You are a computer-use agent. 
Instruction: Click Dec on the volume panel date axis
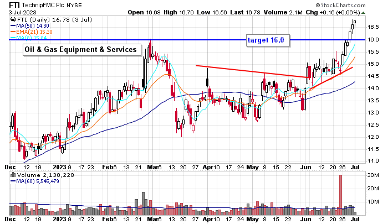(10, 219)
